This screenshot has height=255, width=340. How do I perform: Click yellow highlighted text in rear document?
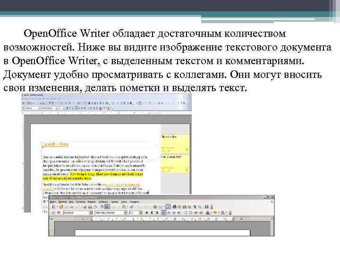pos(93,176)
